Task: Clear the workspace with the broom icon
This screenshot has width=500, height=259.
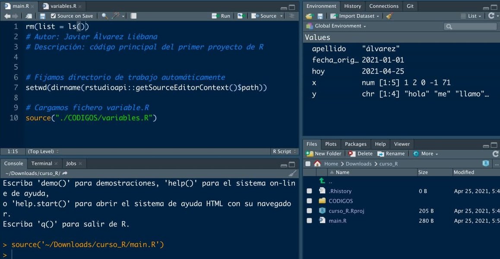Action: [389, 16]
